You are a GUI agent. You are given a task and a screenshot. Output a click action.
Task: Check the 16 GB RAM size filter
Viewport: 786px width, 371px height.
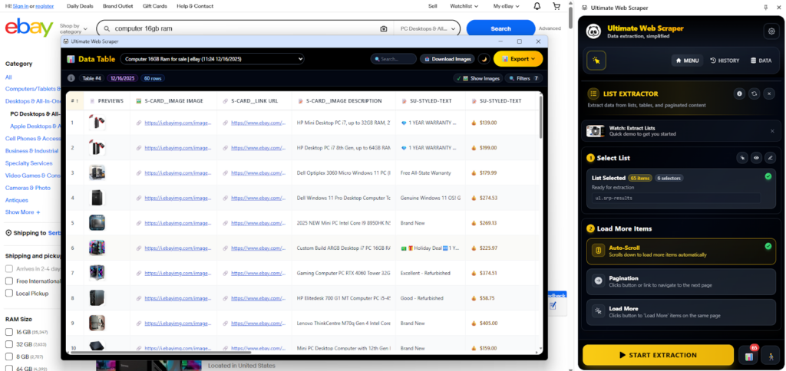8,332
